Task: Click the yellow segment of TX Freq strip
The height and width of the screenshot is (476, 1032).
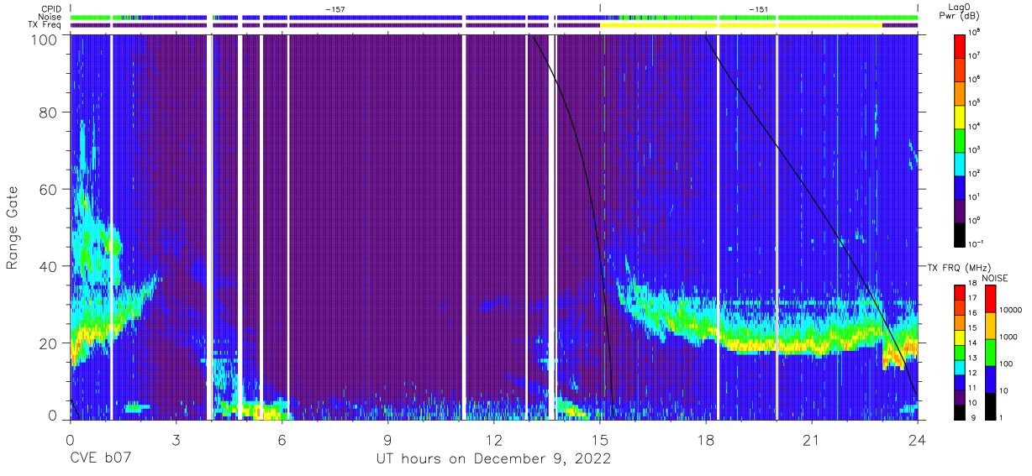Action: pyautogui.click(x=740, y=25)
